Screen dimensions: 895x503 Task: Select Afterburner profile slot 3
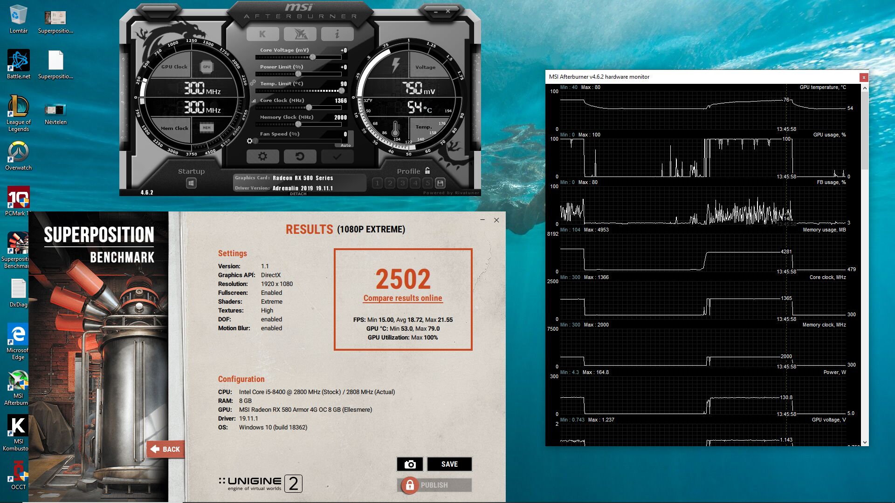click(403, 183)
